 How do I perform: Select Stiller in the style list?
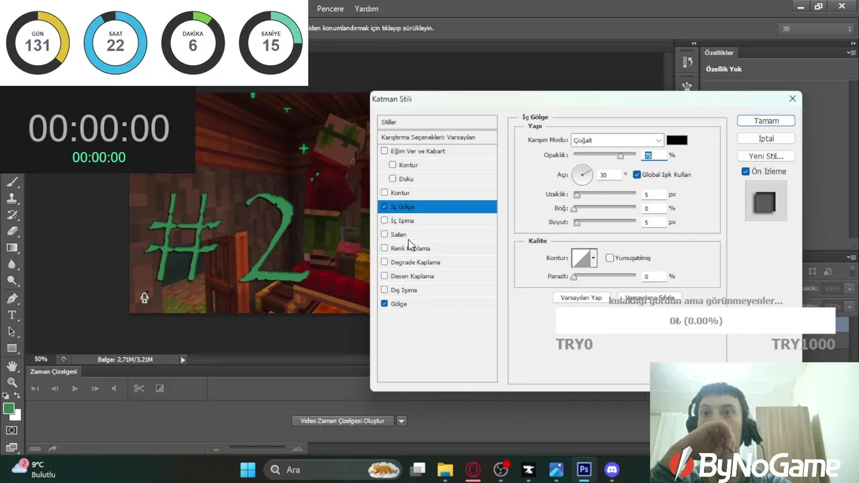coord(437,122)
